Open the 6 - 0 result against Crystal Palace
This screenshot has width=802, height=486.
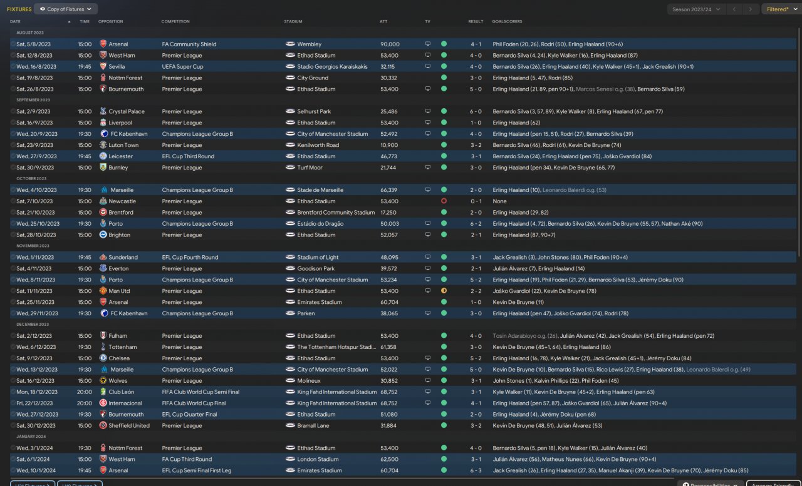click(476, 112)
